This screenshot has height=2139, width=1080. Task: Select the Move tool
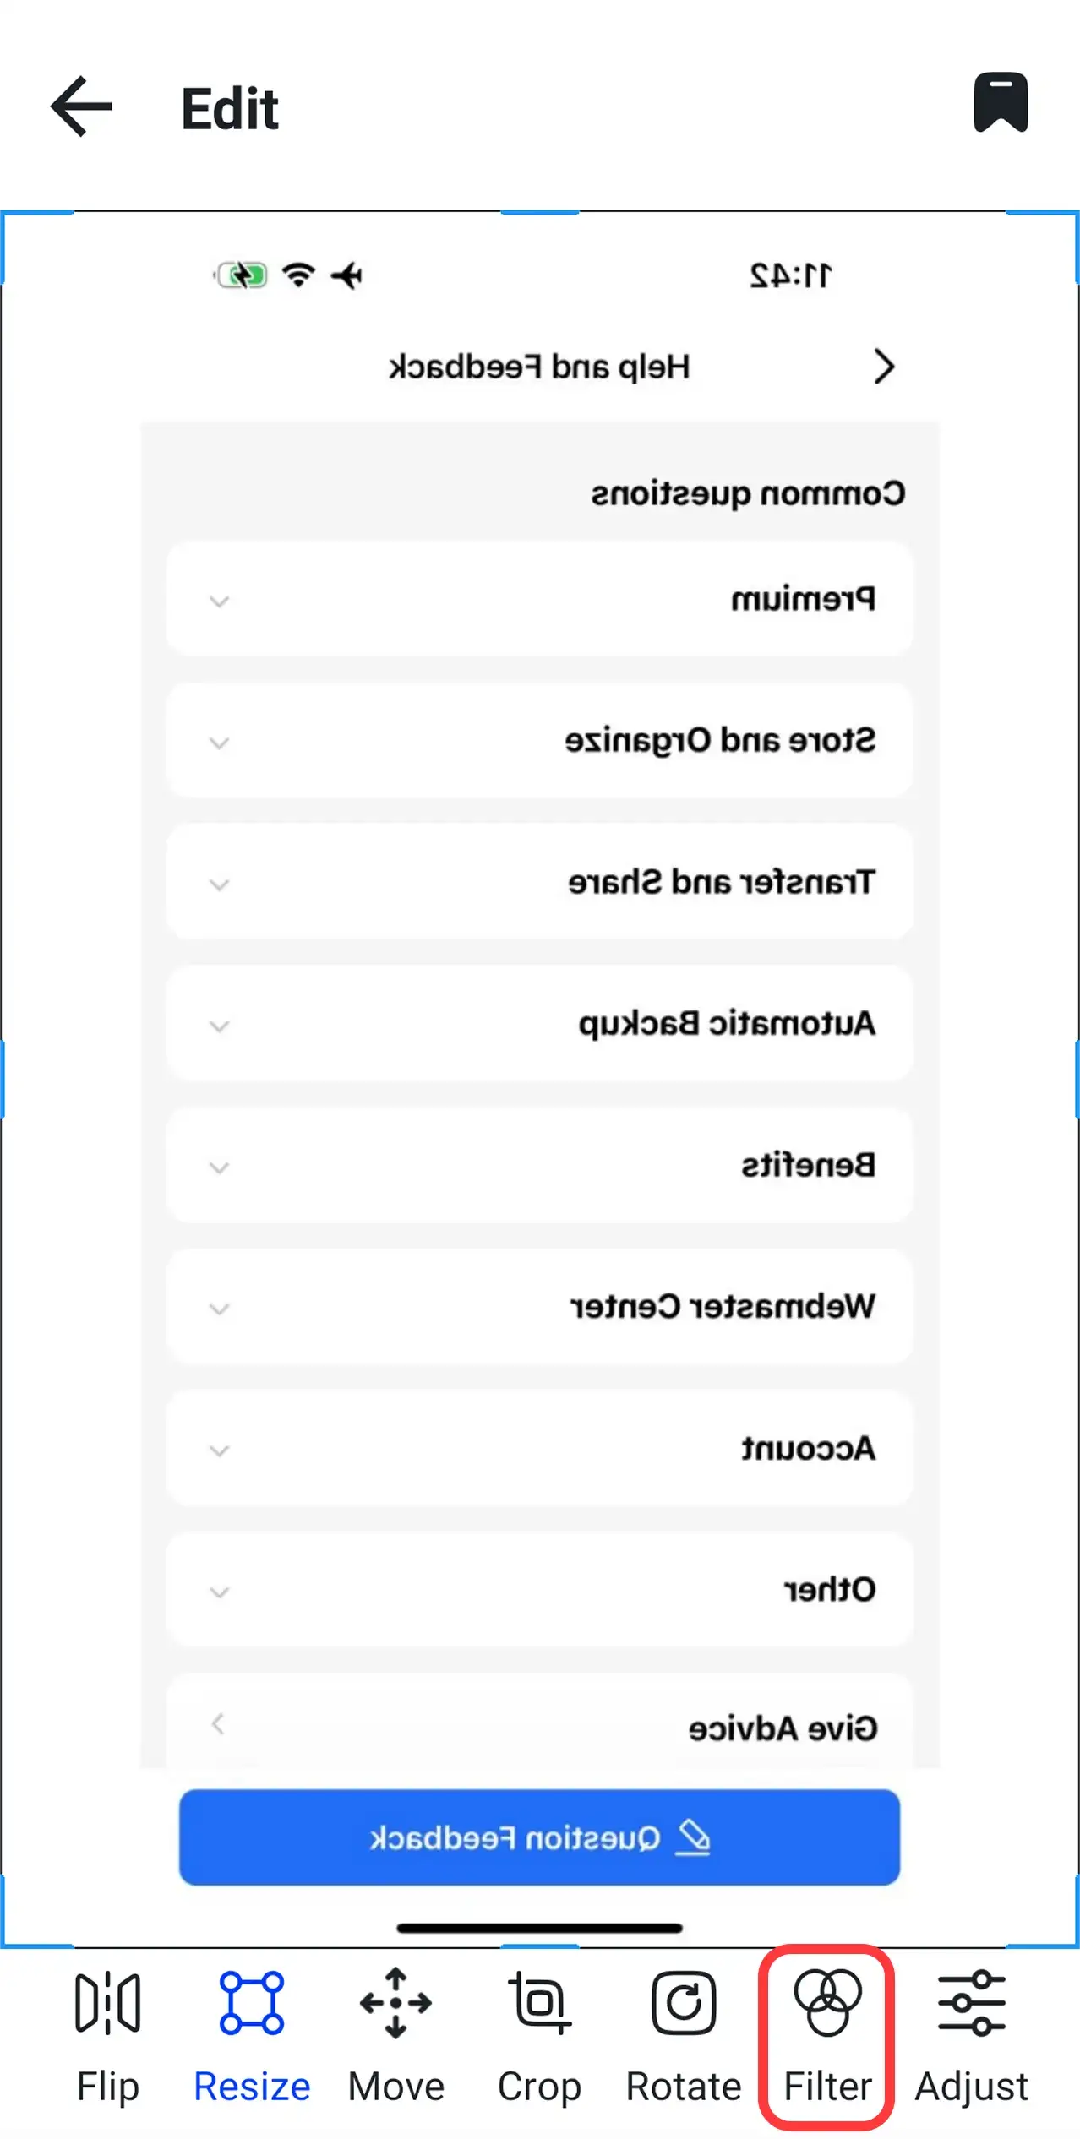pyautogui.click(x=396, y=2027)
